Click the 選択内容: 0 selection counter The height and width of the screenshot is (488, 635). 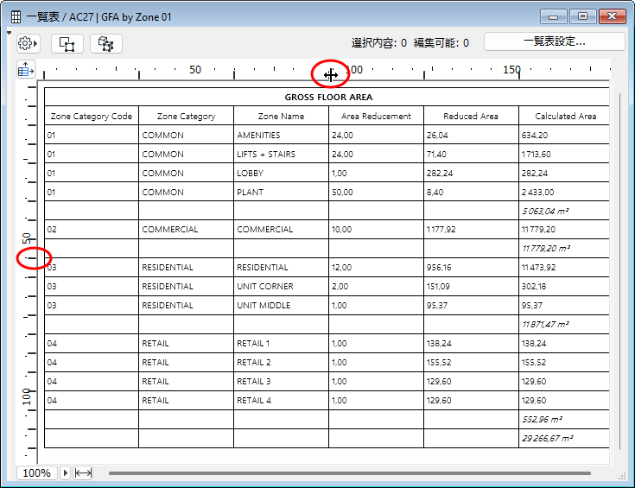[378, 42]
